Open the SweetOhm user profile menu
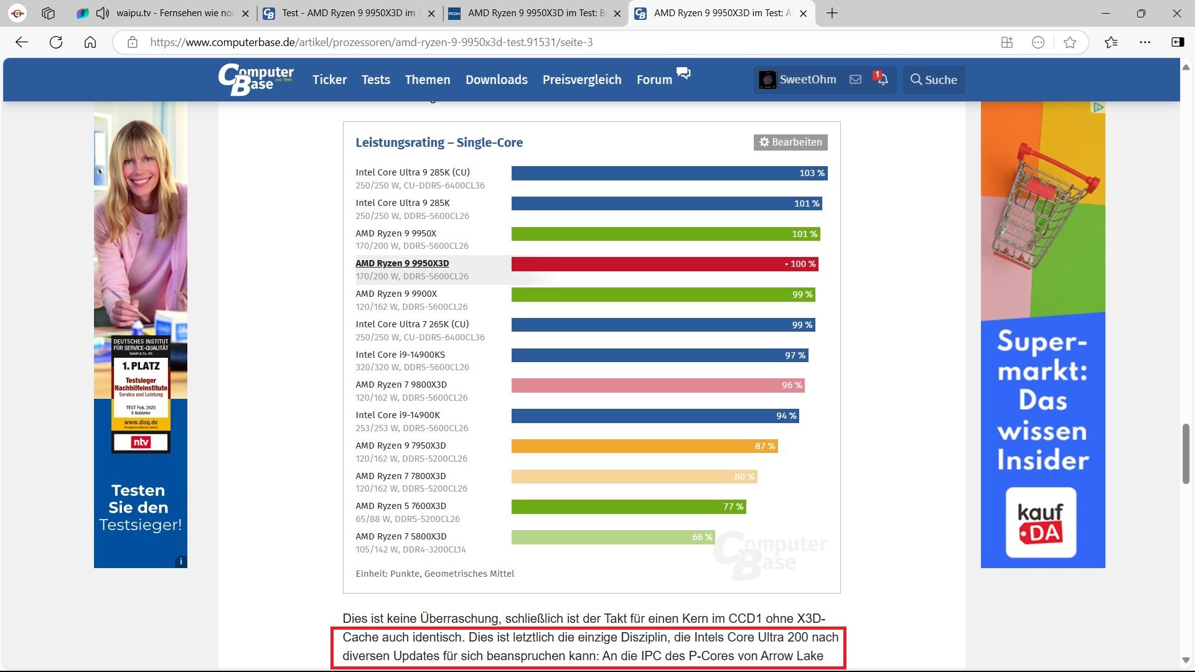This screenshot has height=672, width=1195. 797,80
